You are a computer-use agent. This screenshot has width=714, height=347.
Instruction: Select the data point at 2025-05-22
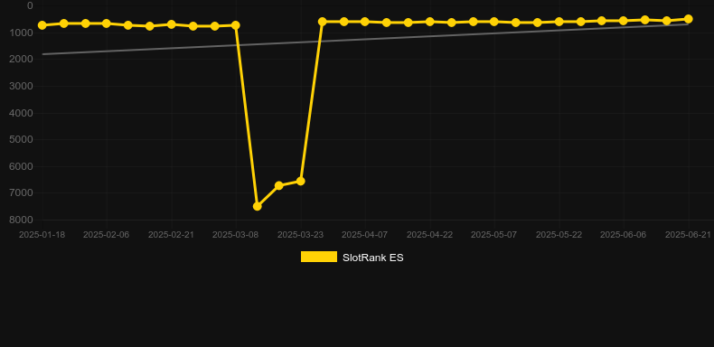pos(559,22)
